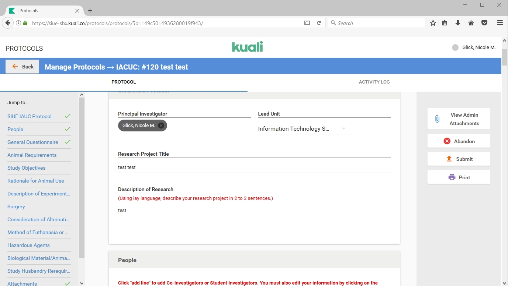The width and height of the screenshot is (508, 286).
Task: Toggle reader view icon in address bar
Action: click(x=307, y=23)
